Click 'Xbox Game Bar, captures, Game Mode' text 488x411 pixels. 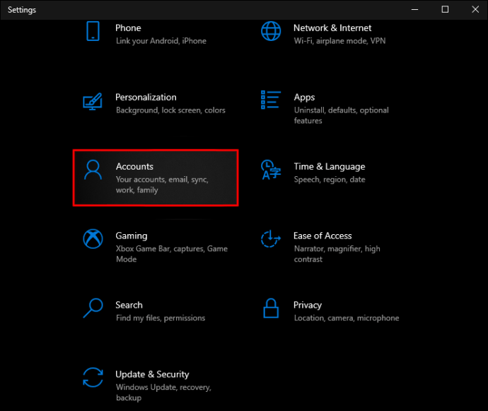point(172,254)
